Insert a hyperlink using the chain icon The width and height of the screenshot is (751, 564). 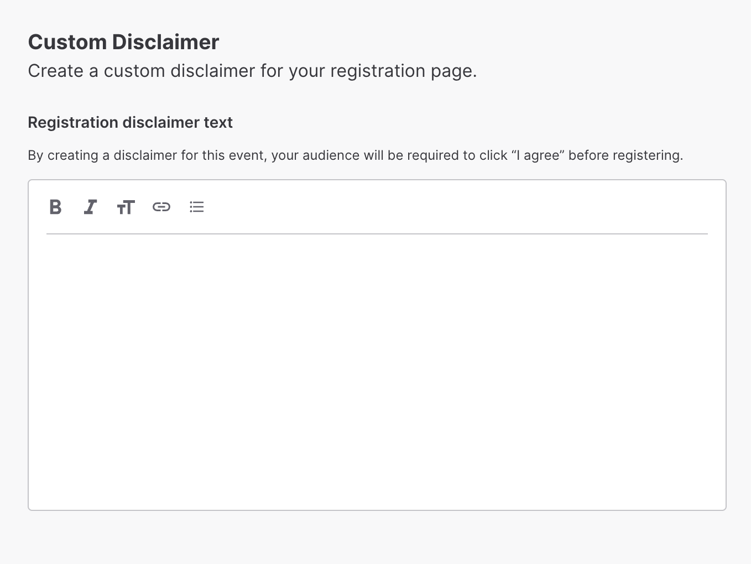click(x=161, y=207)
